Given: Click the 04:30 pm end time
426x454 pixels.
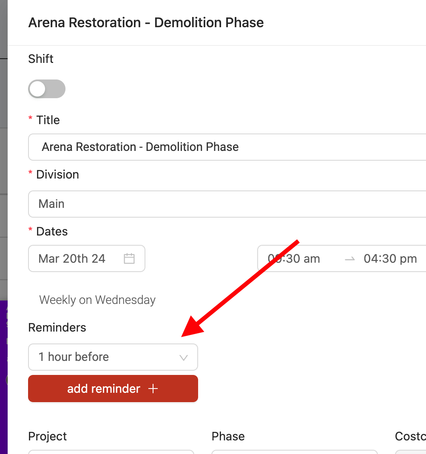Looking at the screenshot, I should (390, 258).
